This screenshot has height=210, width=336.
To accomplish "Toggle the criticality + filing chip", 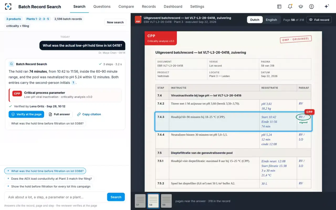I will (x=18, y=26).
